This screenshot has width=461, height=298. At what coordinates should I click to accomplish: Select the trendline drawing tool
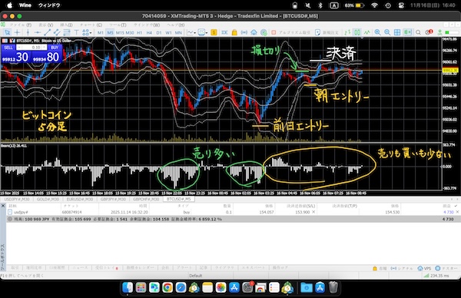point(47,32)
